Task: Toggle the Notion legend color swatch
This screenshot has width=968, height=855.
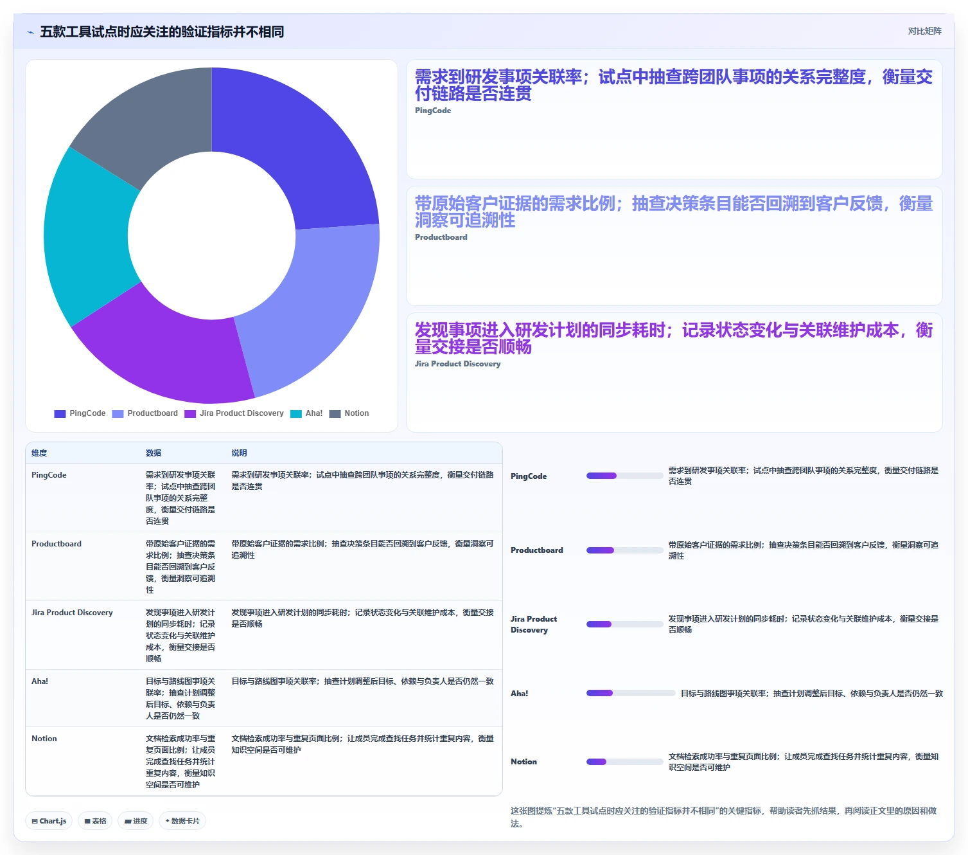Action: [335, 413]
